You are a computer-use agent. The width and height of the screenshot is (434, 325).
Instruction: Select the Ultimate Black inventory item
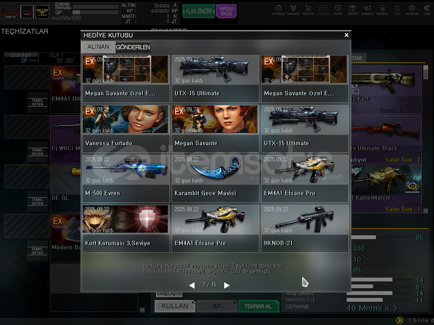pos(386,139)
